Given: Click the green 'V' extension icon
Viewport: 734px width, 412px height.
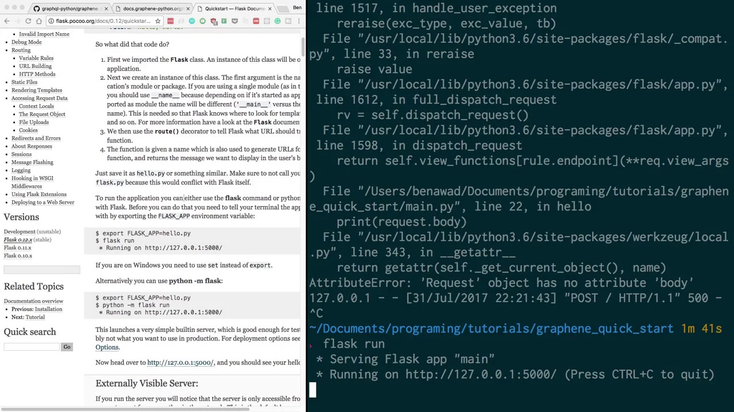Looking at the screenshot, I should pyautogui.click(x=224, y=21).
